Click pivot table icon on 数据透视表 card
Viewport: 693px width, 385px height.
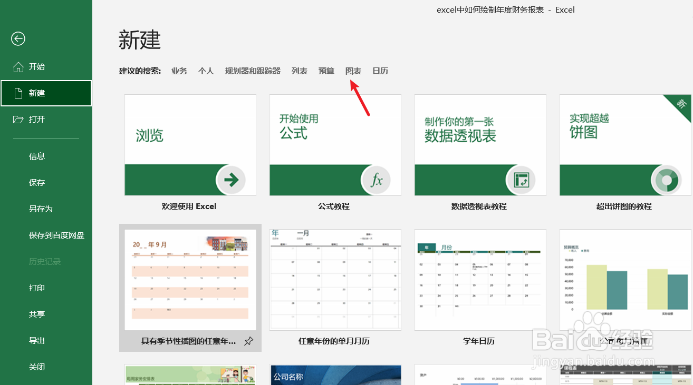521,181
